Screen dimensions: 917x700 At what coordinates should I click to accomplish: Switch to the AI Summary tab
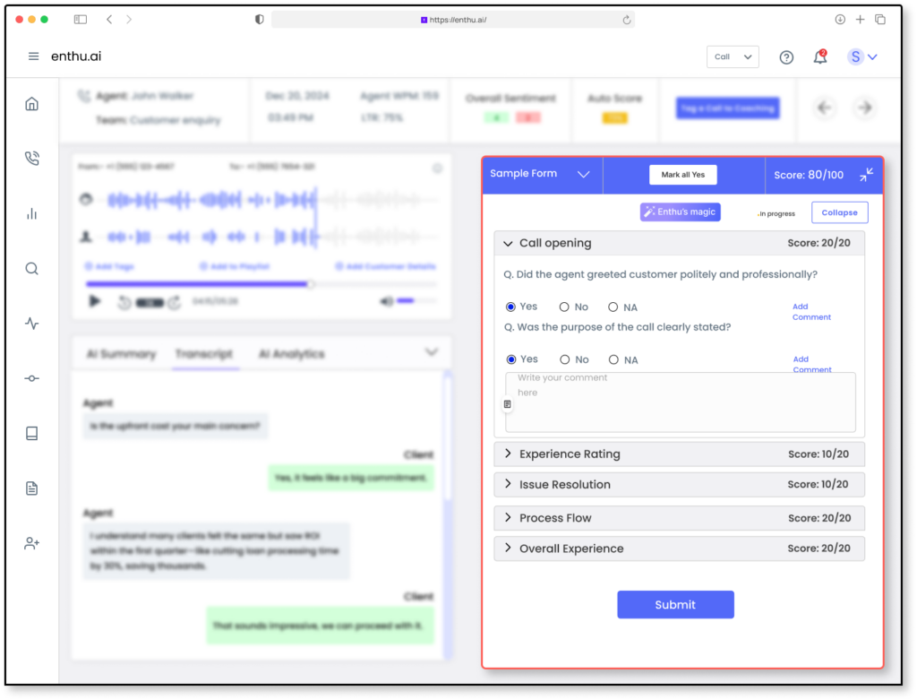[121, 354]
